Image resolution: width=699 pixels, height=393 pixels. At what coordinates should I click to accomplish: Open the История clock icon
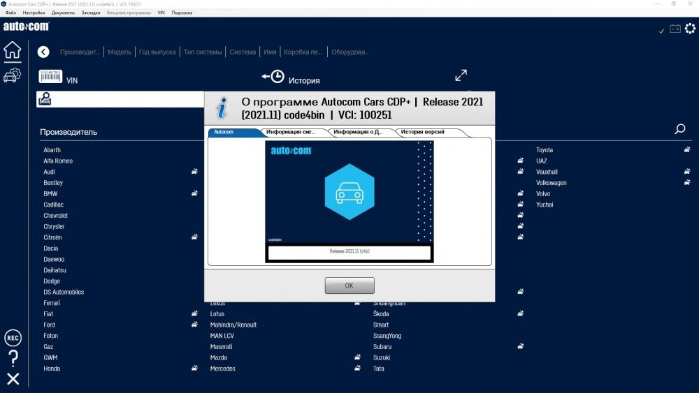click(273, 77)
